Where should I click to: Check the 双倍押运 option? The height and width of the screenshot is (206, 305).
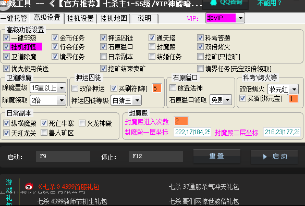click(75, 88)
